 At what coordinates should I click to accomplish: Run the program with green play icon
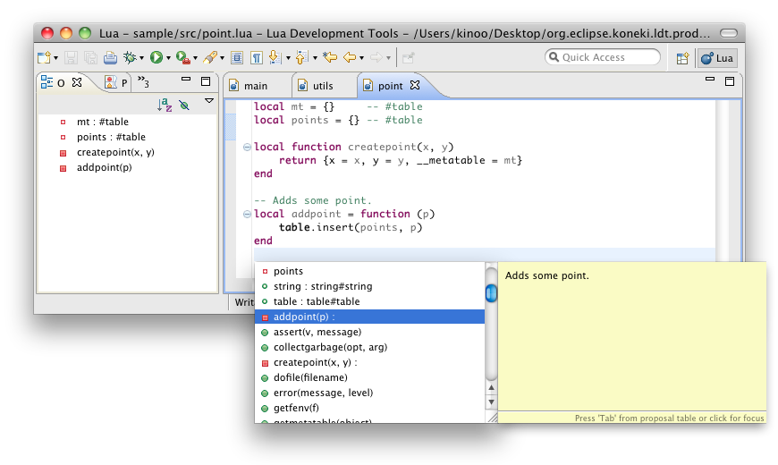coord(156,57)
